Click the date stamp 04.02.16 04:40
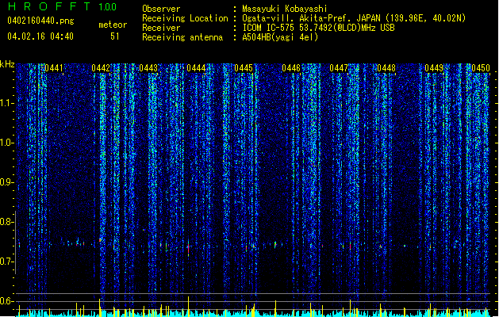The width and height of the screenshot is (499, 317). coord(40,36)
